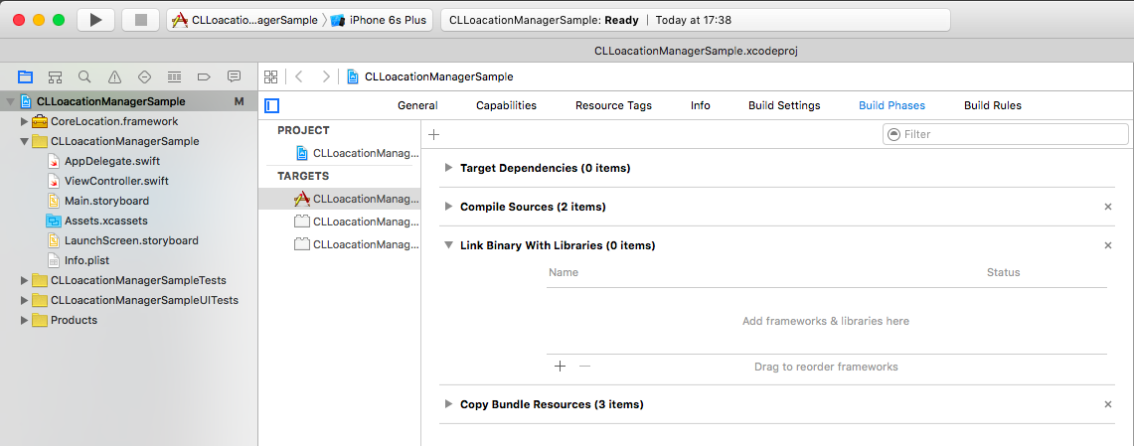The height and width of the screenshot is (446, 1134).
Task: Open the Capabilities tab
Action: pyautogui.click(x=506, y=105)
